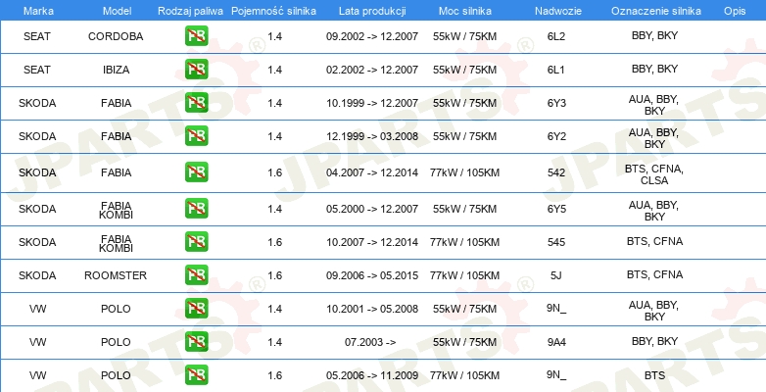766x392 pixels.
Task: Click the fuel icon in the POLO 05.2006 row
Action: tap(196, 375)
